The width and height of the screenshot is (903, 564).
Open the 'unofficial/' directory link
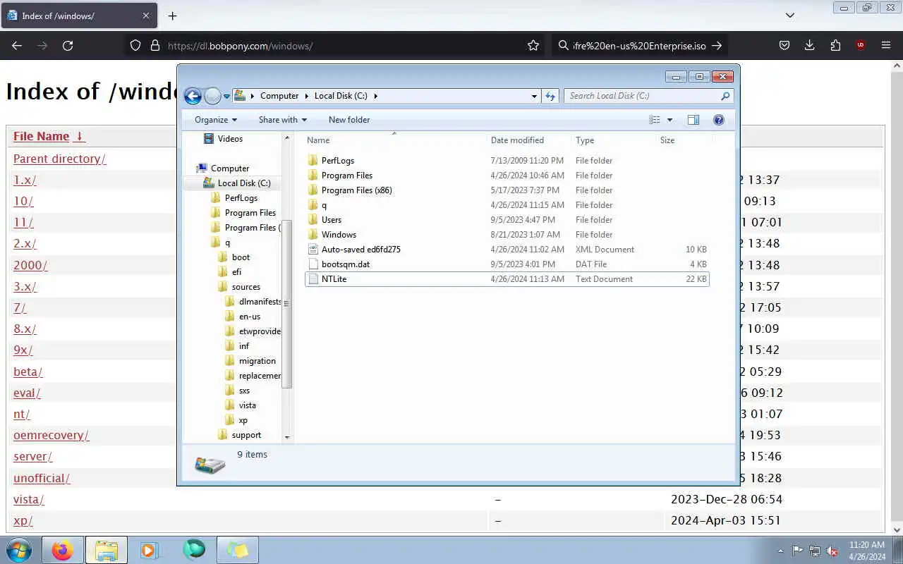pos(42,478)
